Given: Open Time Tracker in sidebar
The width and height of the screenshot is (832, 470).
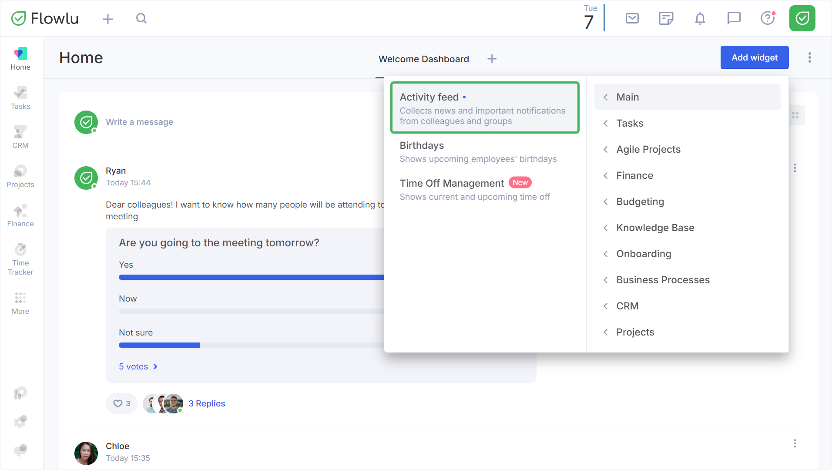Looking at the screenshot, I should click(20, 259).
